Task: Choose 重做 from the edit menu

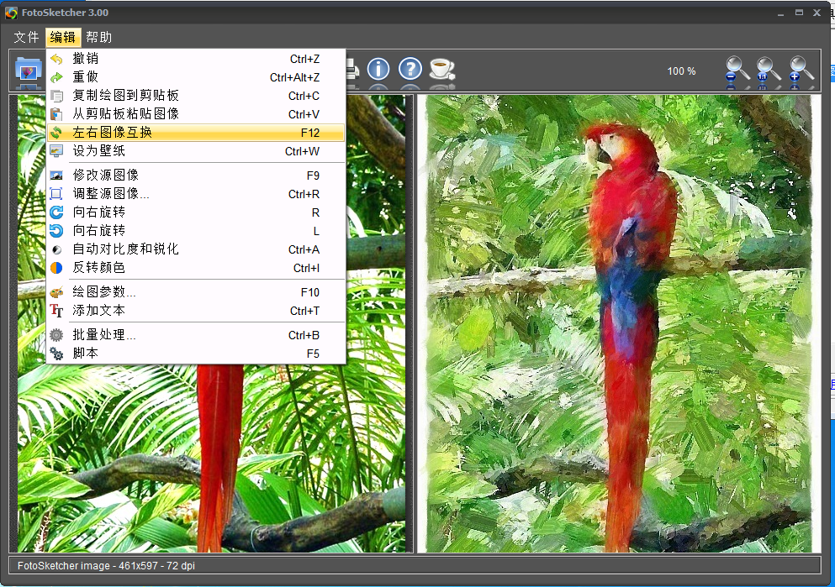Action: click(85, 77)
